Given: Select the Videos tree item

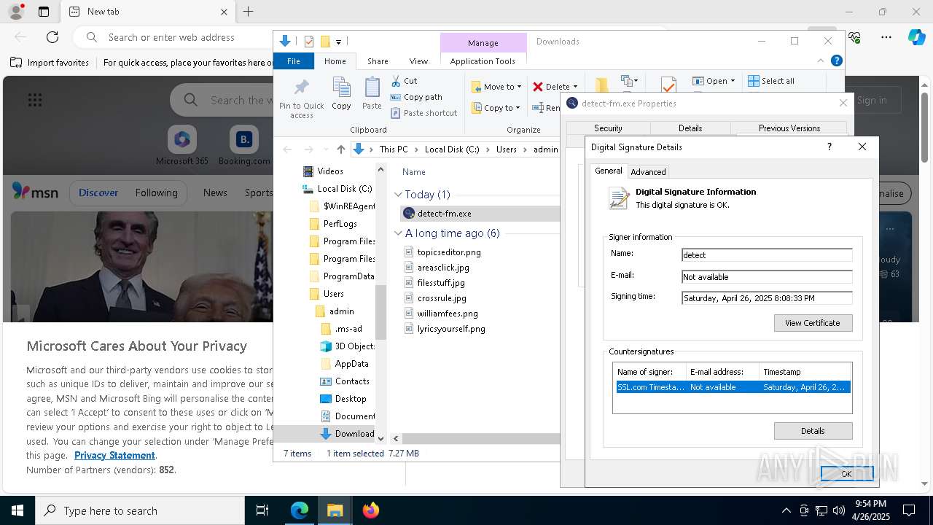Looking at the screenshot, I should pyautogui.click(x=330, y=171).
